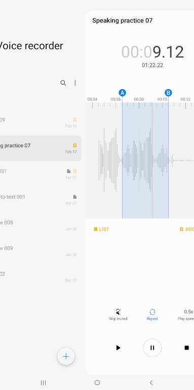Viewport: 194px width, 390px height.
Task: Open Android recent apps button
Action: 44,382
